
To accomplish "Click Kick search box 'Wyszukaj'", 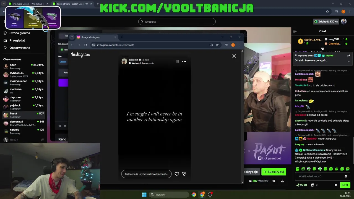I will (177, 22).
